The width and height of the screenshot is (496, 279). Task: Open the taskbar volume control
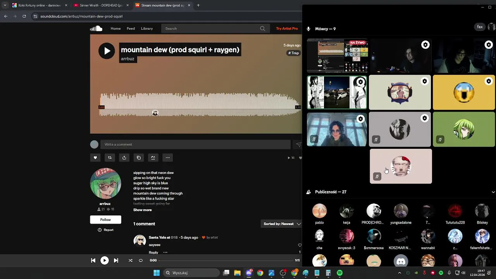463,273
